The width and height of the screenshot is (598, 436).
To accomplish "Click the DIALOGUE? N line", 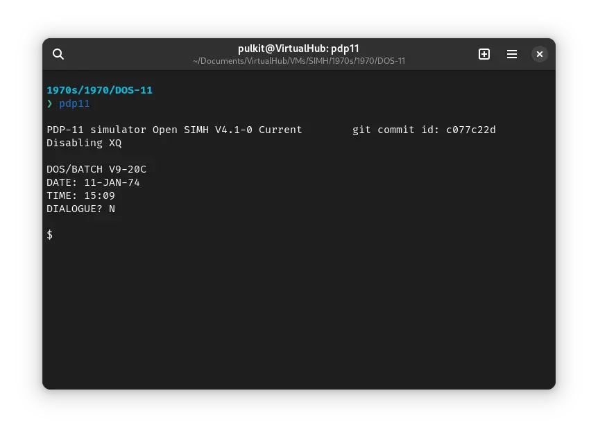I will tap(80, 209).
